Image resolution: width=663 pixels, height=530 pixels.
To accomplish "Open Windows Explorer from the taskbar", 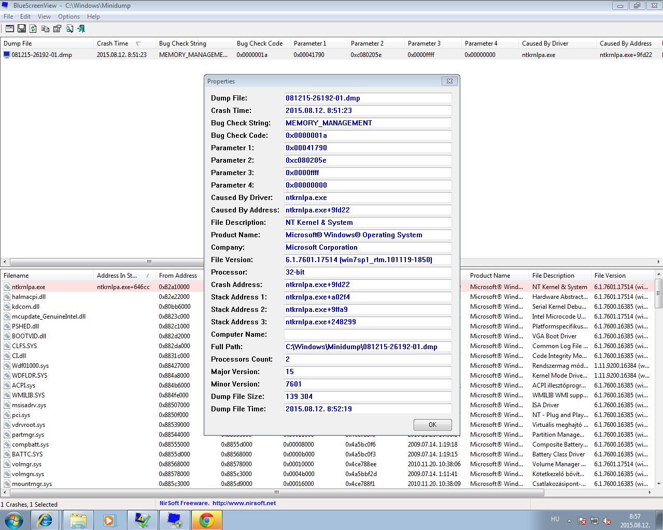I will [78, 520].
